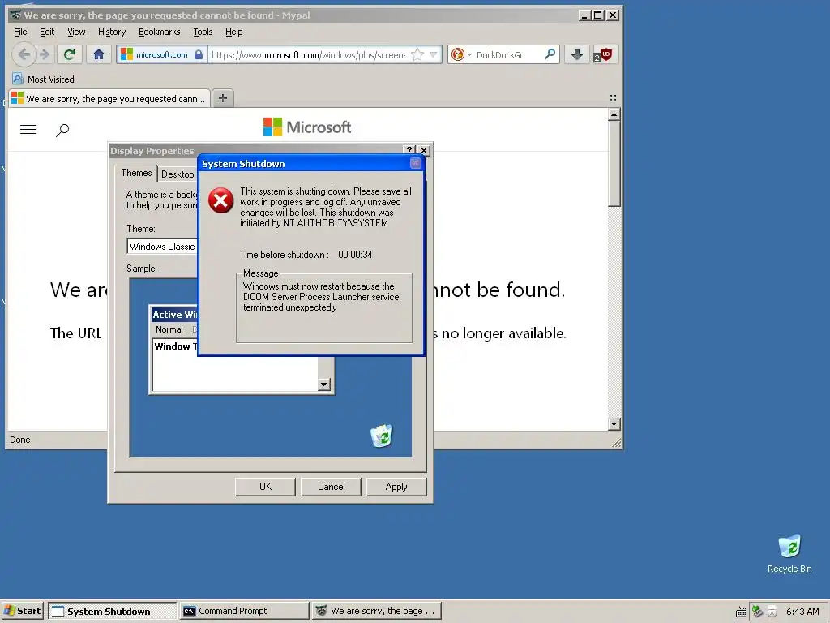Open the Start menu
Screen dimensions: 830x623
tap(22, 611)
